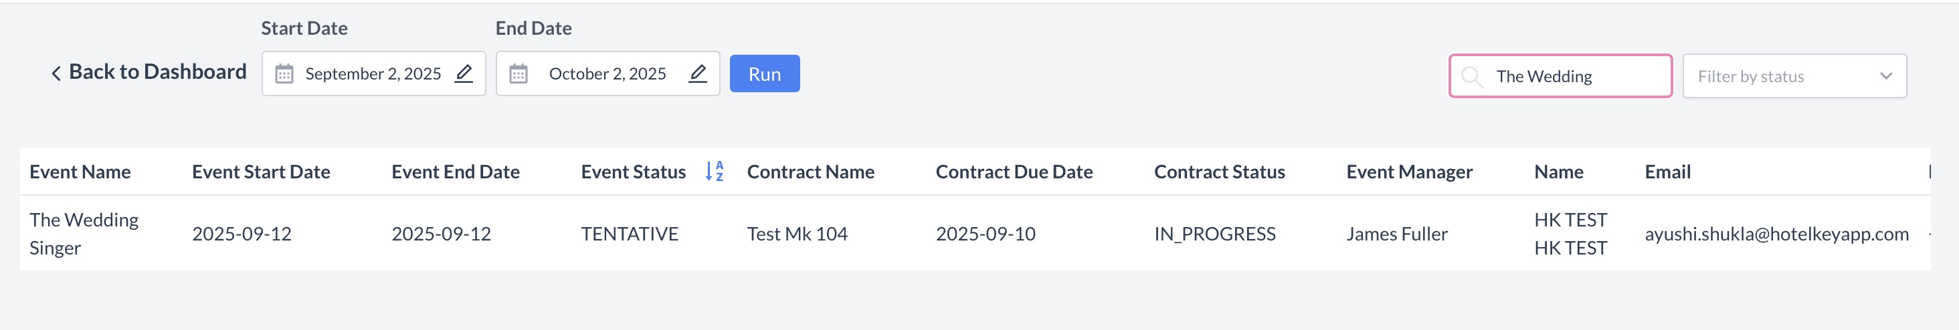Screen dimensions: 1959x330
Task: Click the ayushi.shukla@hotelkeyapp.com email cell
Action: (x=1776, y=234)
